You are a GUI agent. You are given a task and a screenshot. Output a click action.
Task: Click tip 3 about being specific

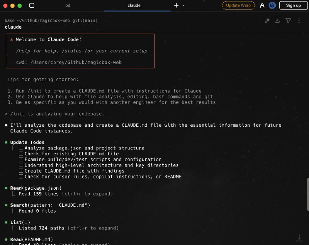[x=112, y=102]
